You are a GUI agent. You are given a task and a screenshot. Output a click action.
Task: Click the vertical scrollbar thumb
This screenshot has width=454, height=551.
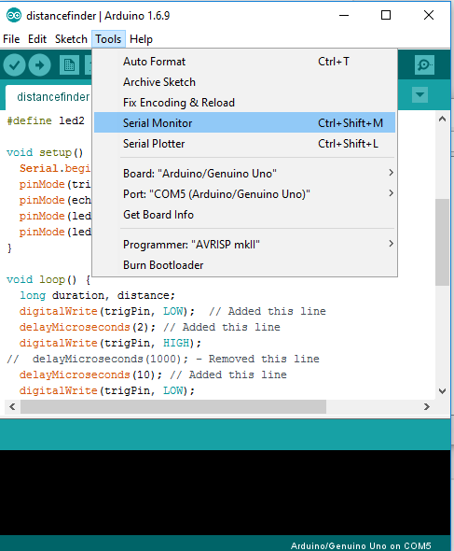(443, 242)
